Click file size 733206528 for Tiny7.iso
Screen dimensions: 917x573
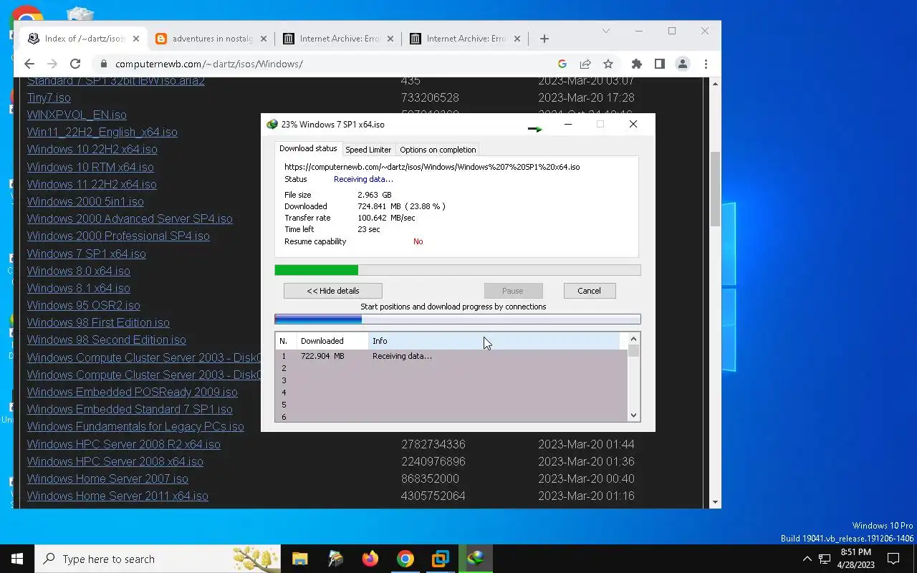tap(430, 97)
